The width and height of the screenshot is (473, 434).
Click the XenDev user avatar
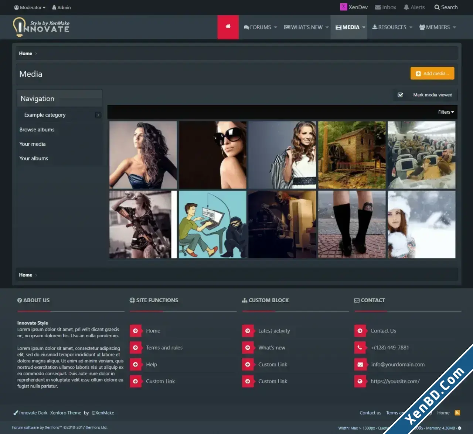(x=344, y=7)
